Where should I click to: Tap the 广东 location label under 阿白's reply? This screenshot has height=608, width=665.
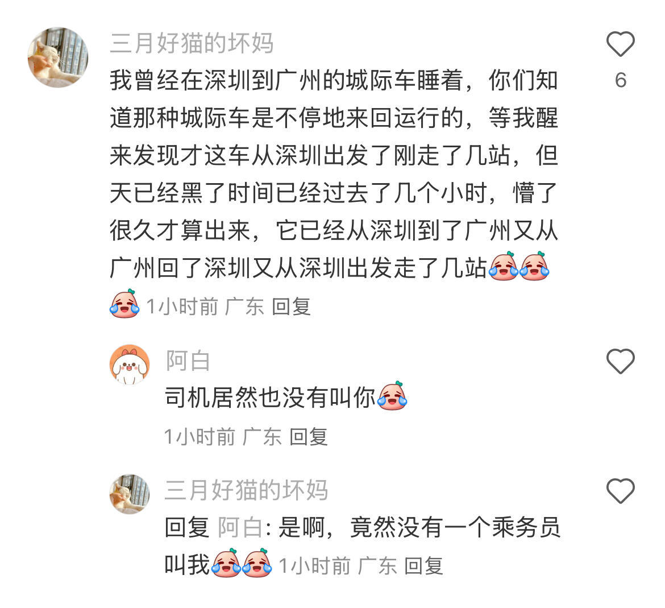coord(261,437)
